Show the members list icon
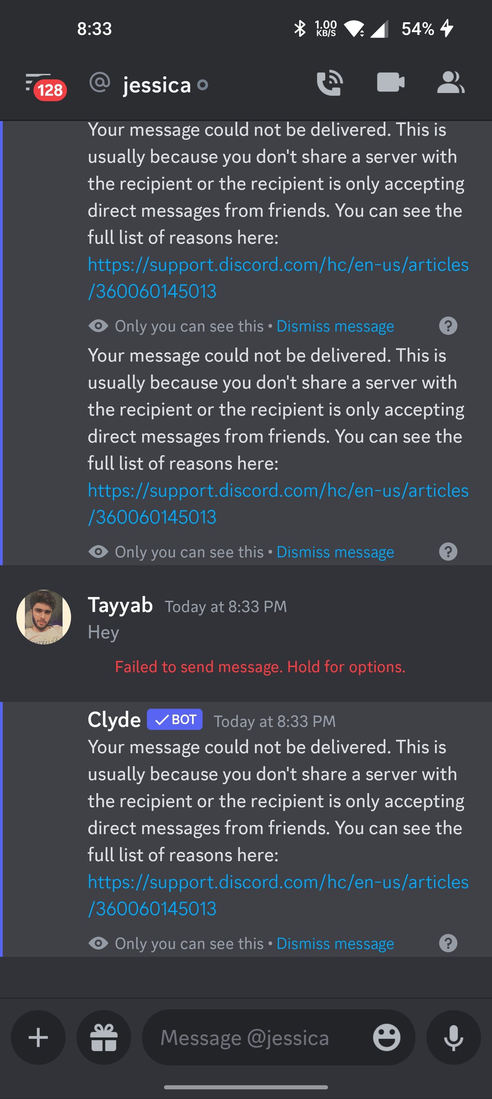The width and height of the screenshot is (492, 1099). (450, 82)
